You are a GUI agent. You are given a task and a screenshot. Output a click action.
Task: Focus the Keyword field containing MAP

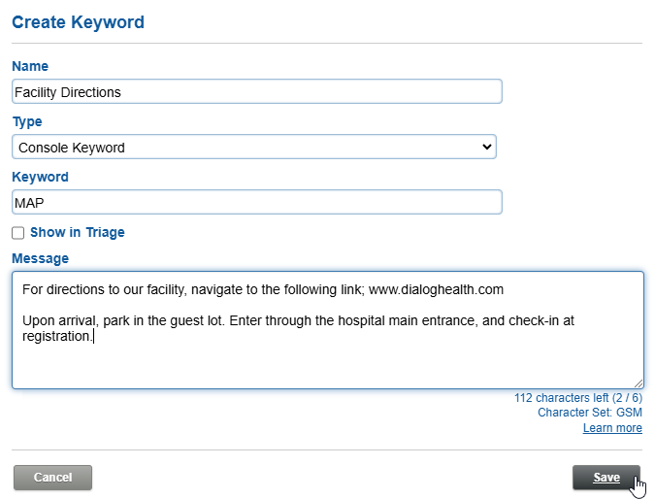coord(257,203)
